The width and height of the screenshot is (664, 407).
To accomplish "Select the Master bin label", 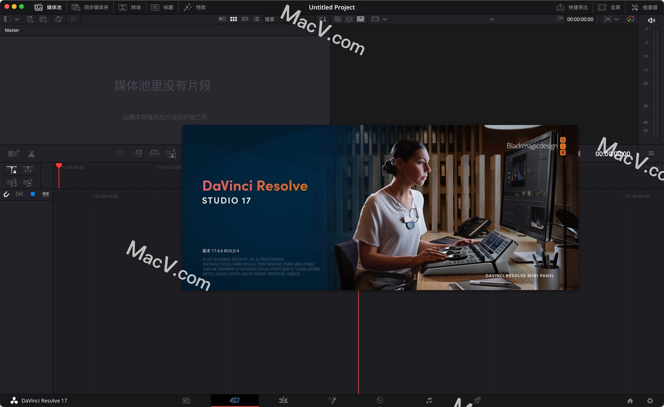I will point(12,30).
